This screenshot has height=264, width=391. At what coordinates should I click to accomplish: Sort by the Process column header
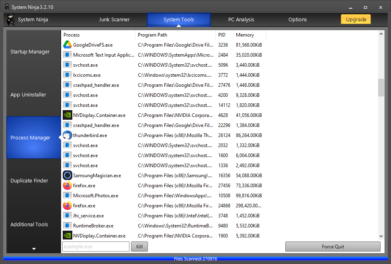(98, 35)
